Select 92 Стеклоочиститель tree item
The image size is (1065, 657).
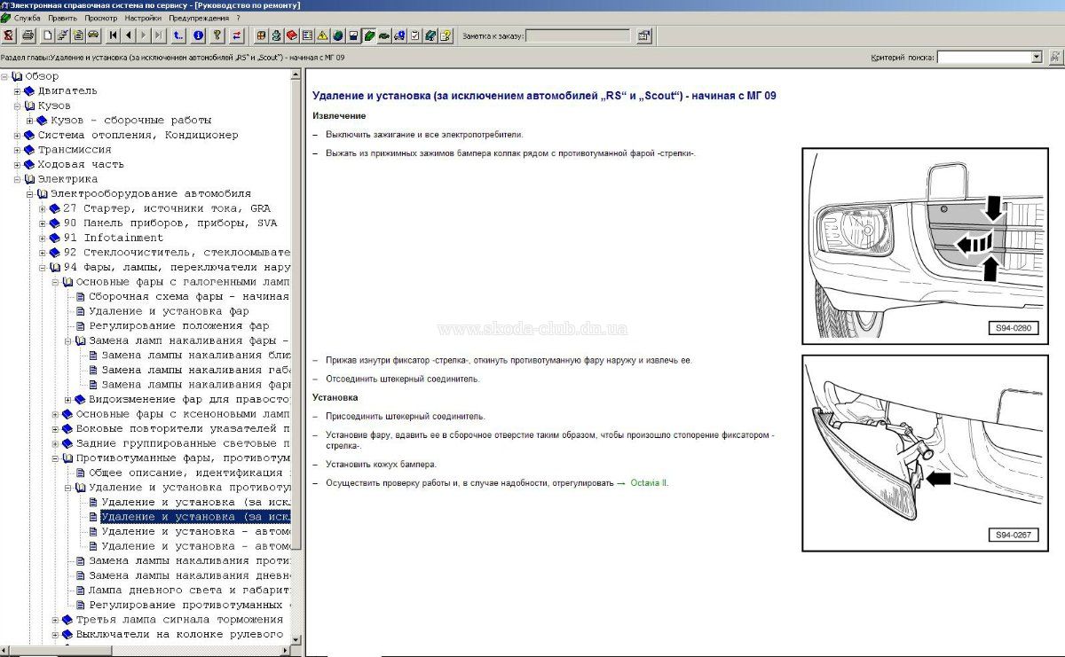point(176,253)
